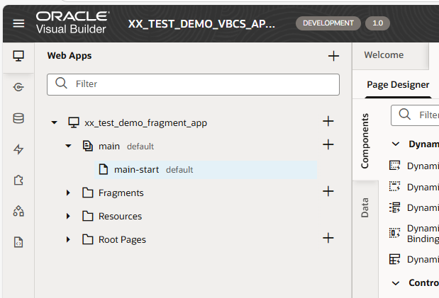Expand the Root Pages folder

(x=68, y=239)
